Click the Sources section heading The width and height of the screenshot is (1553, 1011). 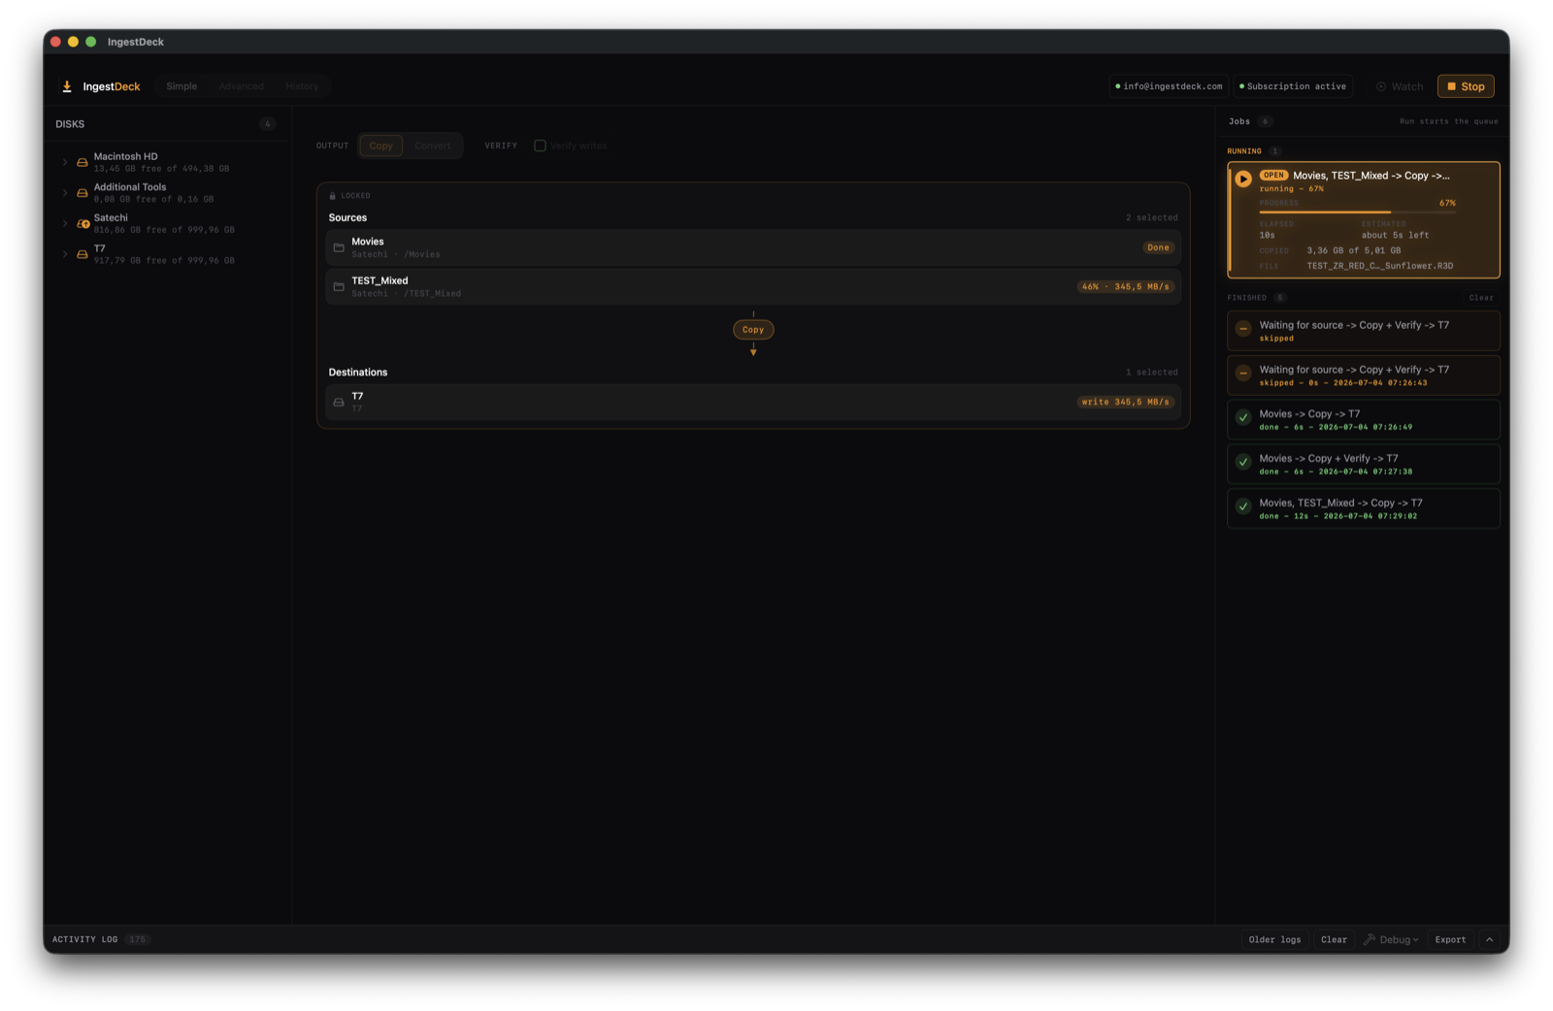point(347,217)
